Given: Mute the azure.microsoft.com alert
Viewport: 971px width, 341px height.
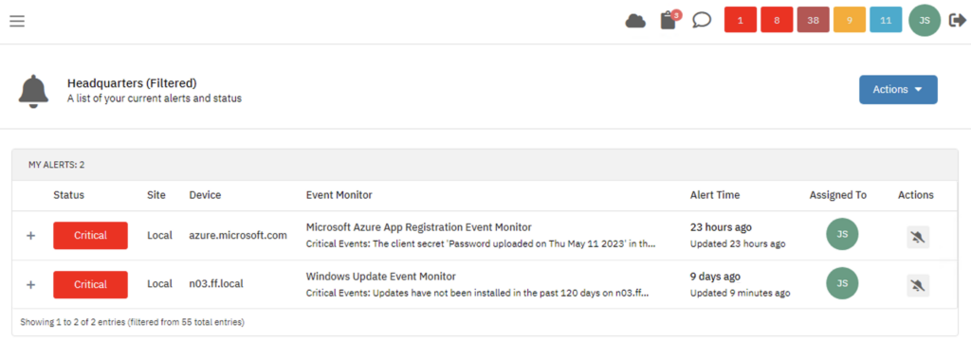Looking at the screenshot, I should pos(918,237).
